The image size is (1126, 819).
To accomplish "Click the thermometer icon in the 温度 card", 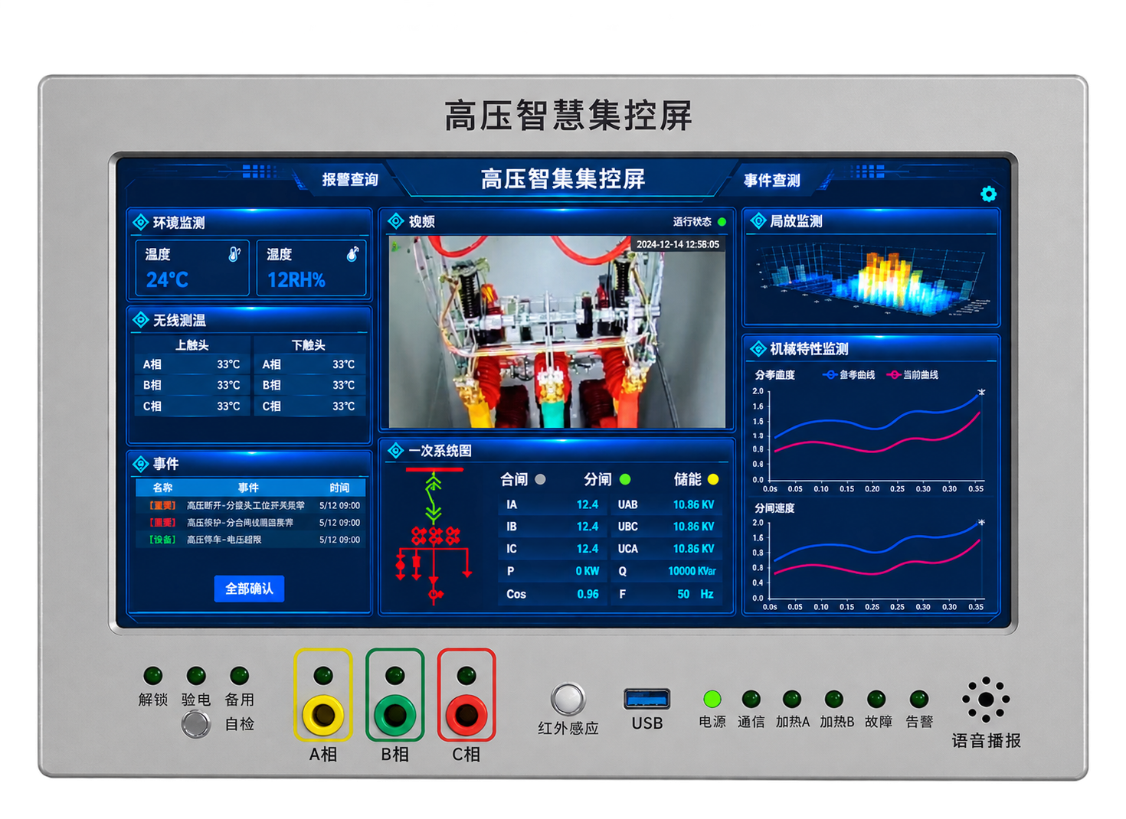I will pos(234,253).
